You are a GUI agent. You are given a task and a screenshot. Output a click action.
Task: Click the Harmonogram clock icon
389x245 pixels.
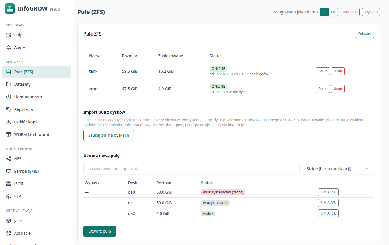[9, 97]
